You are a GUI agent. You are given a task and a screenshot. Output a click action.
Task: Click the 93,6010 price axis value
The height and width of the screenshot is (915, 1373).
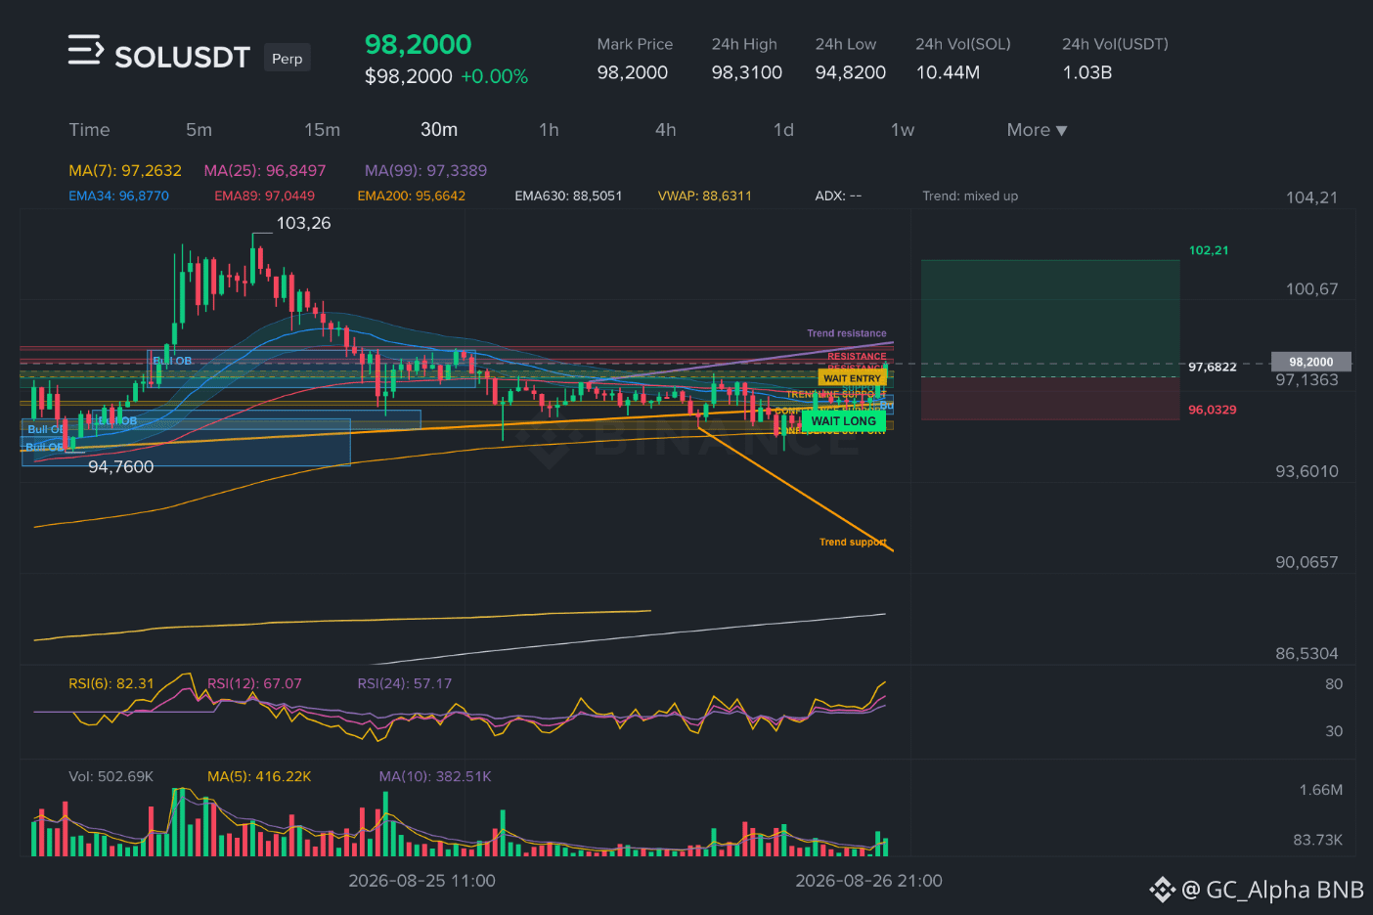point(1307,471)
